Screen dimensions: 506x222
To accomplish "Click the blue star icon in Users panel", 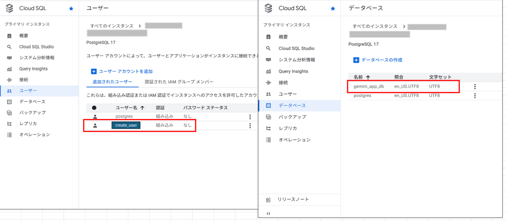I will (x=71, y=8).
